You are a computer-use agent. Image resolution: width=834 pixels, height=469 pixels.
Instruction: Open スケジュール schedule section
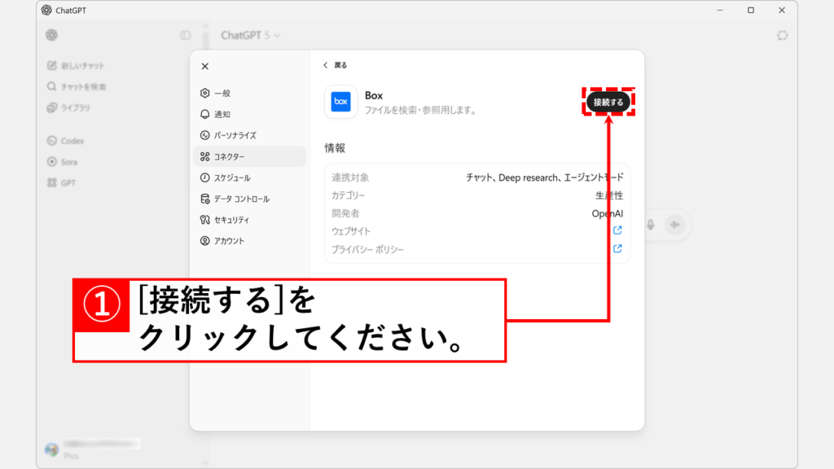(x=249, y=178)
